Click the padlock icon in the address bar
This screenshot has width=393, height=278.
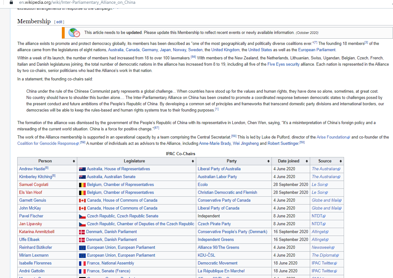tap(12, 2)
